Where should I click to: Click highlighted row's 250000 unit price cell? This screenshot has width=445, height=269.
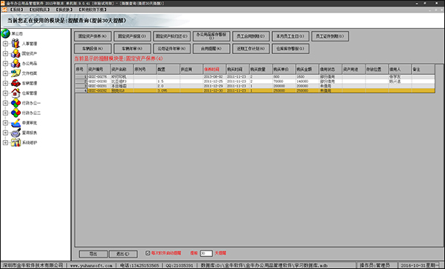click(284, 90)
